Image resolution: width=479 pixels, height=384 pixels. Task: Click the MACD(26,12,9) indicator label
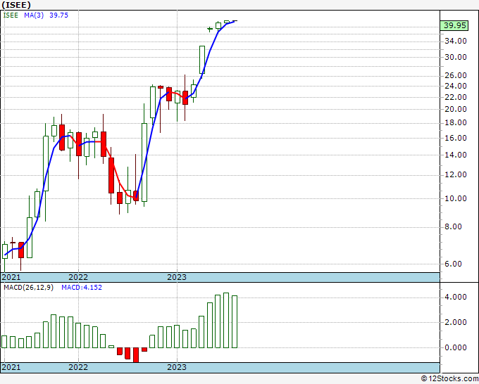[28, 288]
